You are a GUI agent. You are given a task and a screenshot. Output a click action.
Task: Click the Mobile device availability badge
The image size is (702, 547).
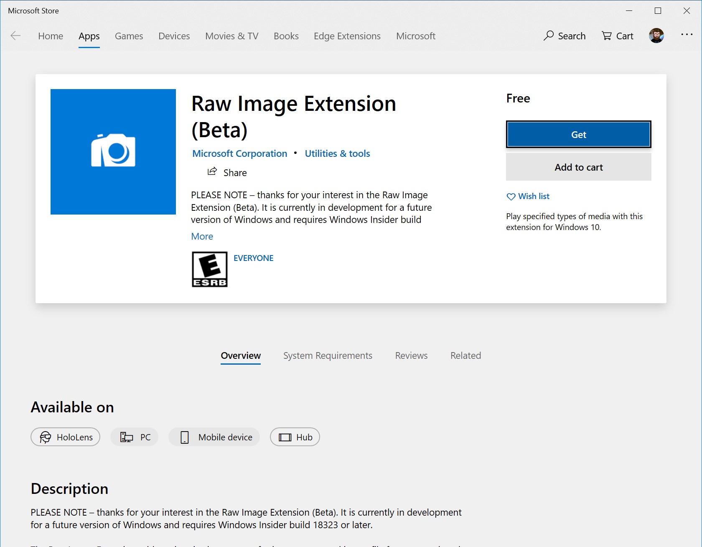[214, 437]
